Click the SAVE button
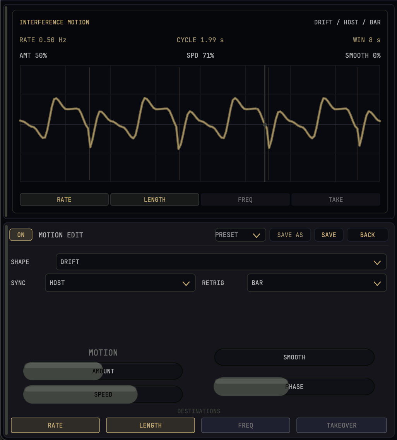The height and width of the screenshot is (440, 397). click(329, 235)
